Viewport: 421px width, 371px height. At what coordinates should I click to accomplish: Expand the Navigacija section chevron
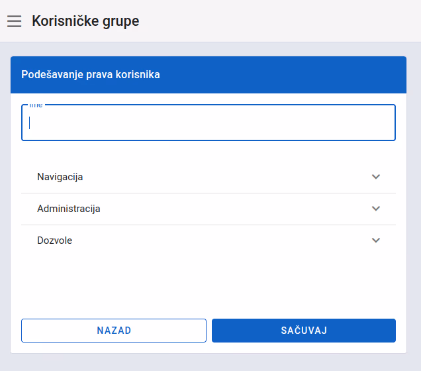(375, 177)
